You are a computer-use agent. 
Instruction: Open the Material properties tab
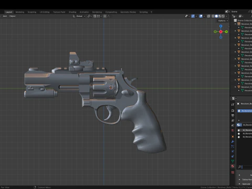233,166
